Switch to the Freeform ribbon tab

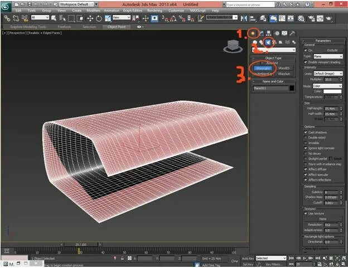pyautogui.click(x=64, y=27)
